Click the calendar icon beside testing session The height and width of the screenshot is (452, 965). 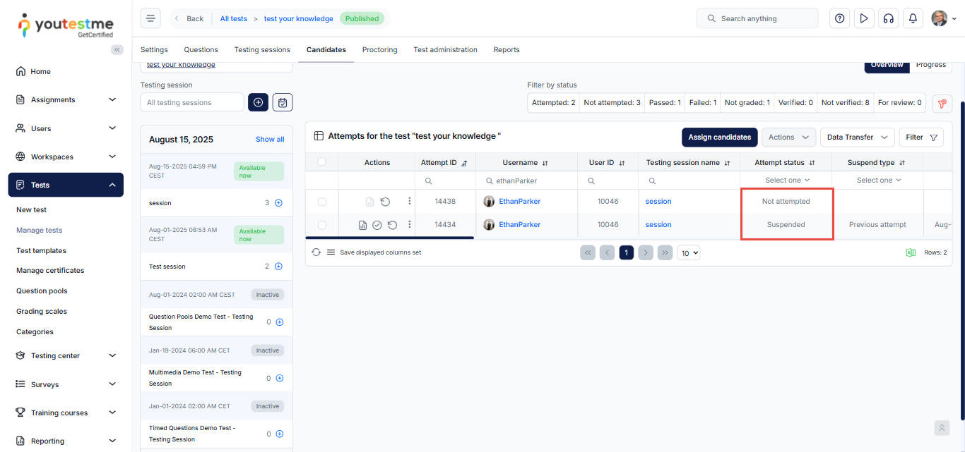(283, 102)
